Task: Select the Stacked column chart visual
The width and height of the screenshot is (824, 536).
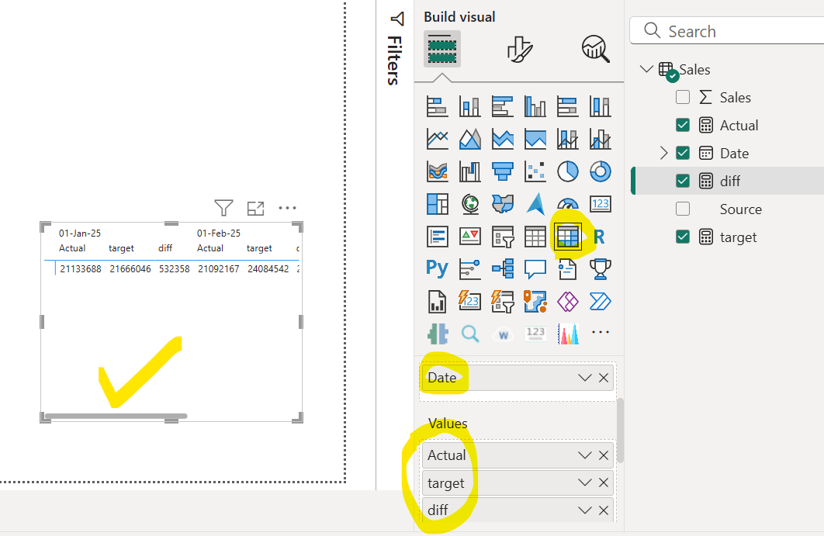Action: click(470, 107)
